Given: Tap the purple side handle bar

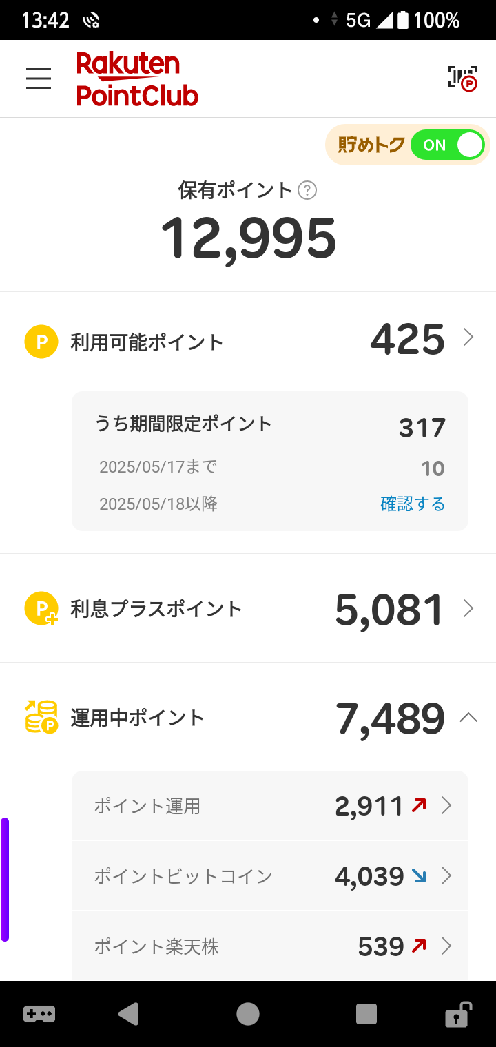Looking at the screenshot, I should 6,879.
